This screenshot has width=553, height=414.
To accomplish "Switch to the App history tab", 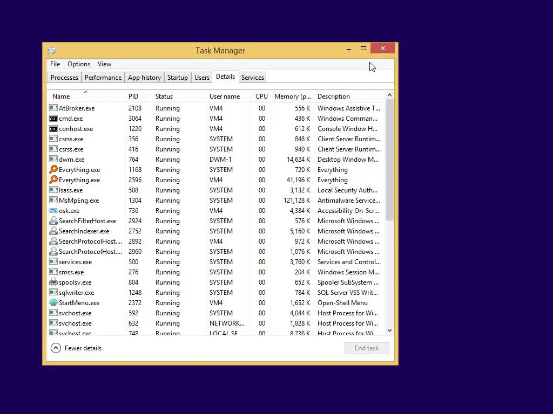I will pos(144,78).
